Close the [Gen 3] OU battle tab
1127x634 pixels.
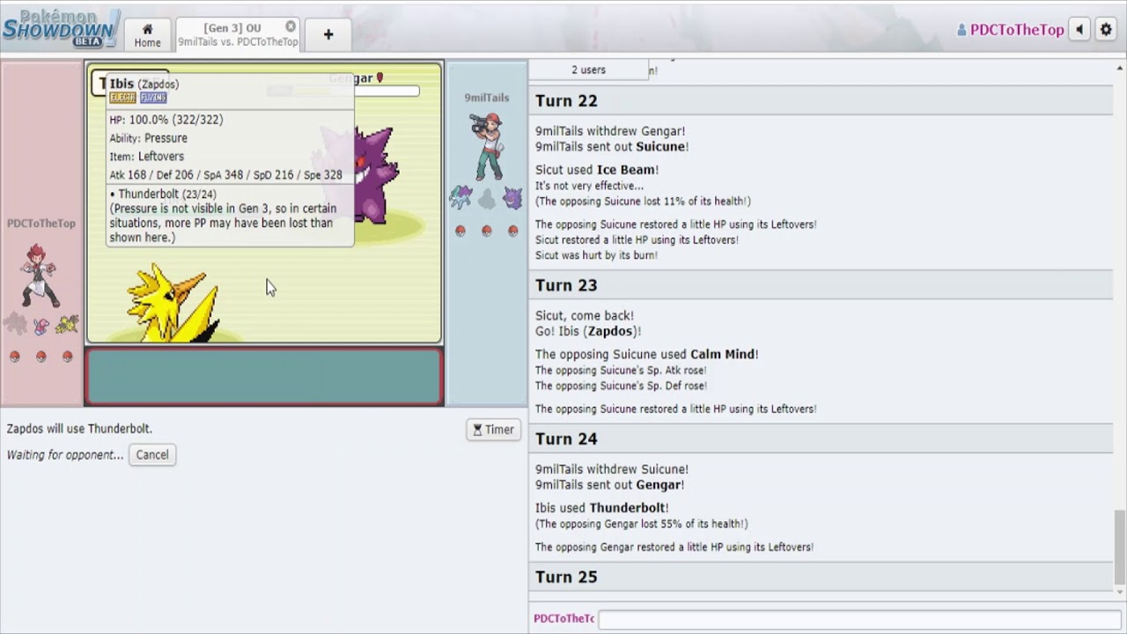click(x=291, y=27)
